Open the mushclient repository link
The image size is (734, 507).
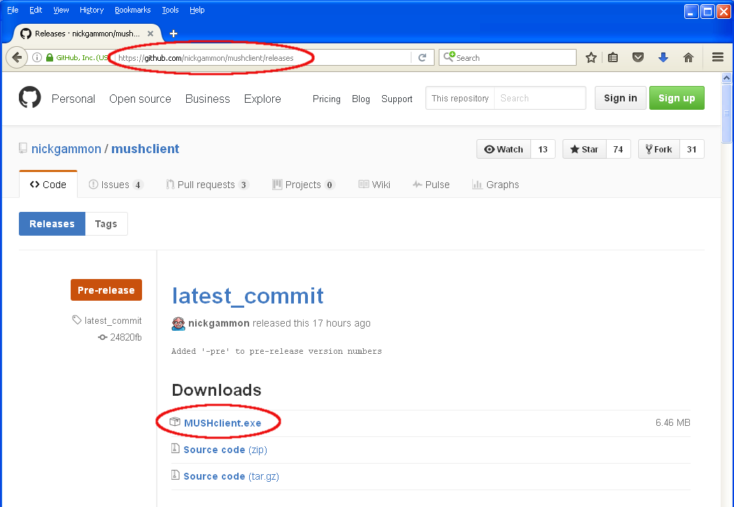pos(145,149)
